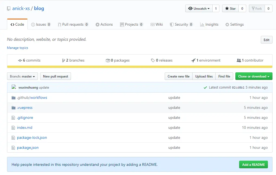This screenshot has height=175, width=276.
Task: Click the file icon next to package.json
Action: click(x=13, y=148)
